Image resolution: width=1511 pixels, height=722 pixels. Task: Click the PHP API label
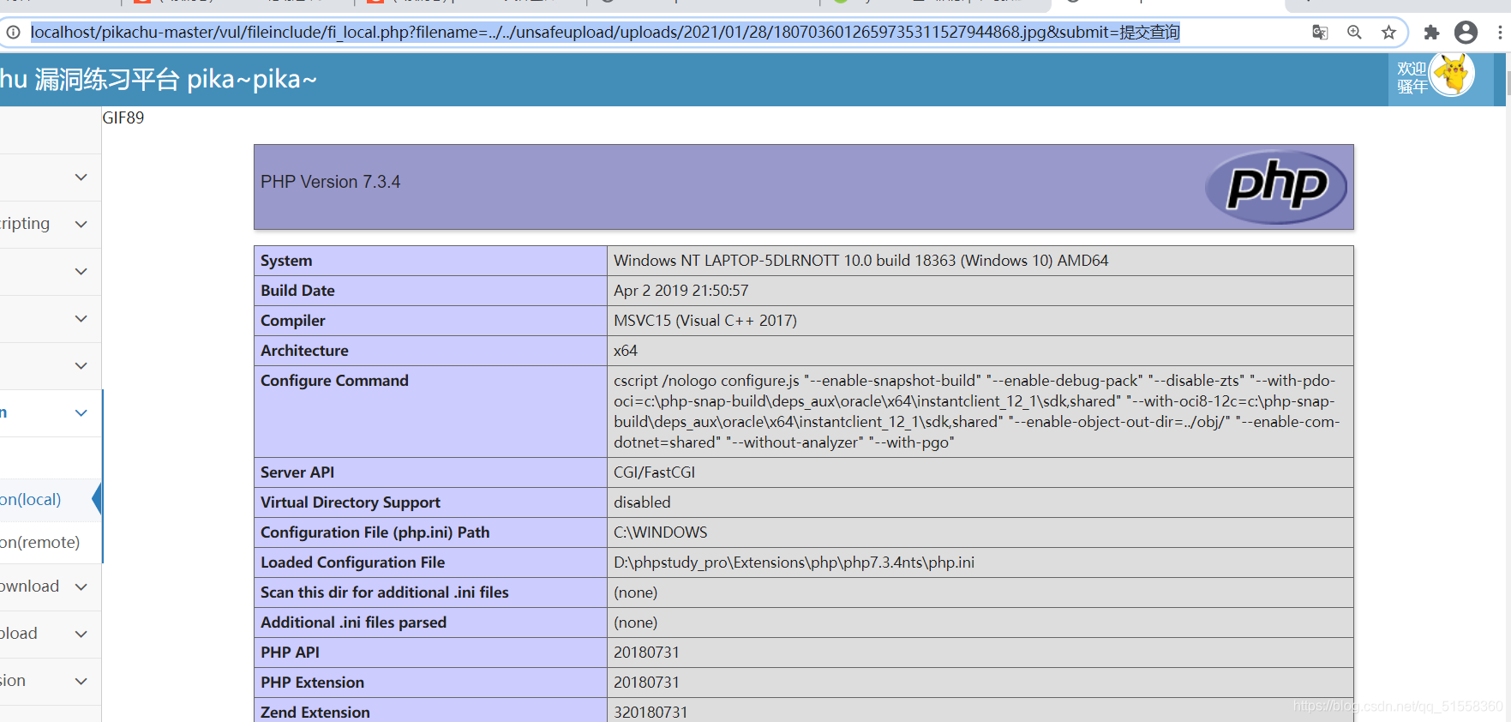tap(290, 653)
